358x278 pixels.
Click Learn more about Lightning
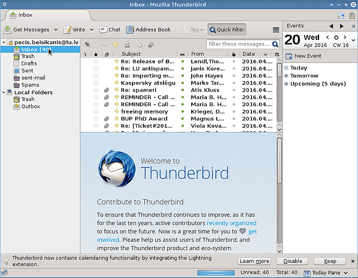[254, 261]
